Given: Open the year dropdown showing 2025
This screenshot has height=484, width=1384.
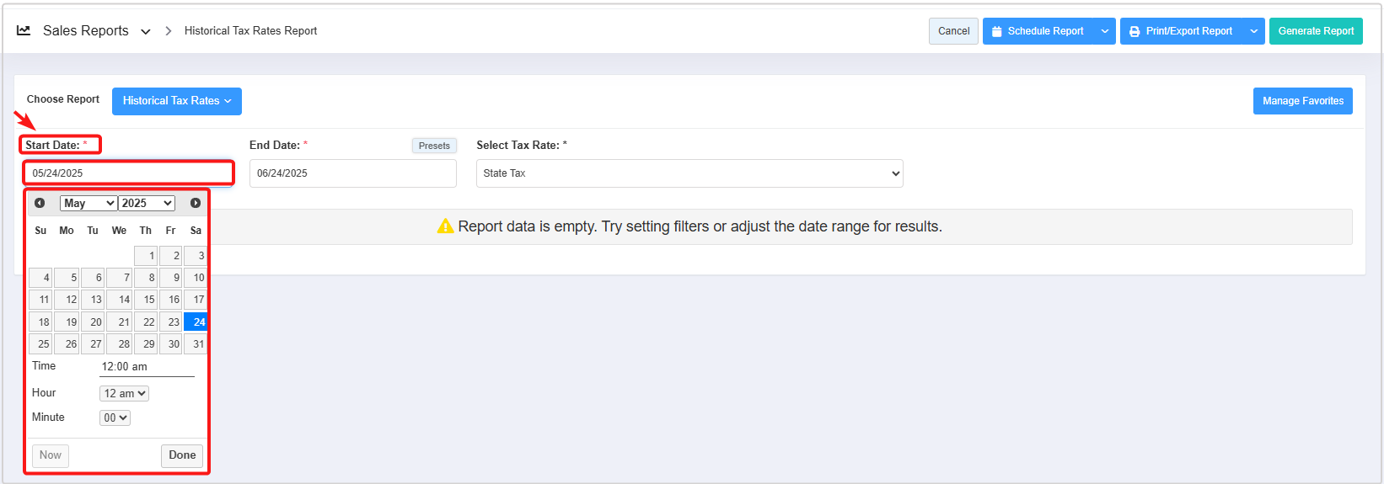Looking at the screenshot, I should tap(147, 203).
